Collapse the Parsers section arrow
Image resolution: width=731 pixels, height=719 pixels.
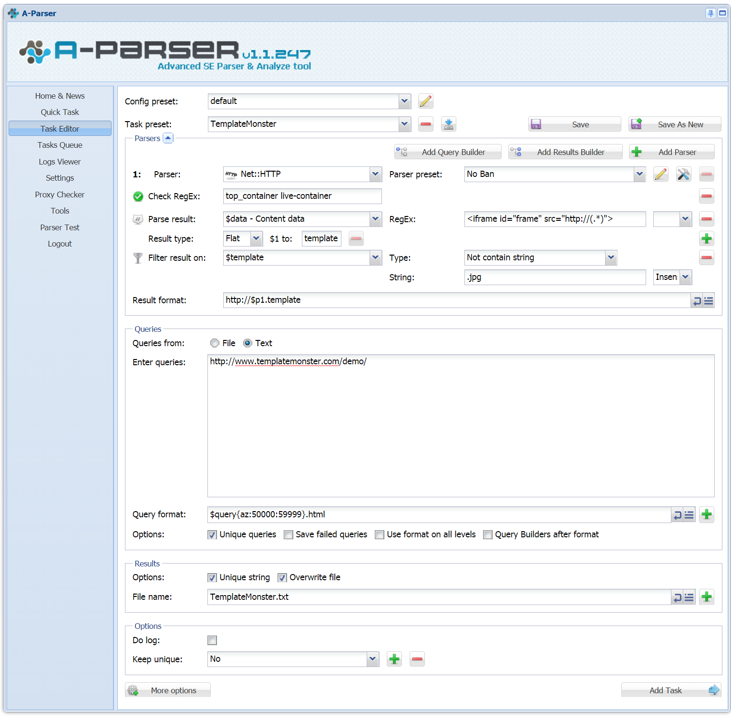pos(168,138)
